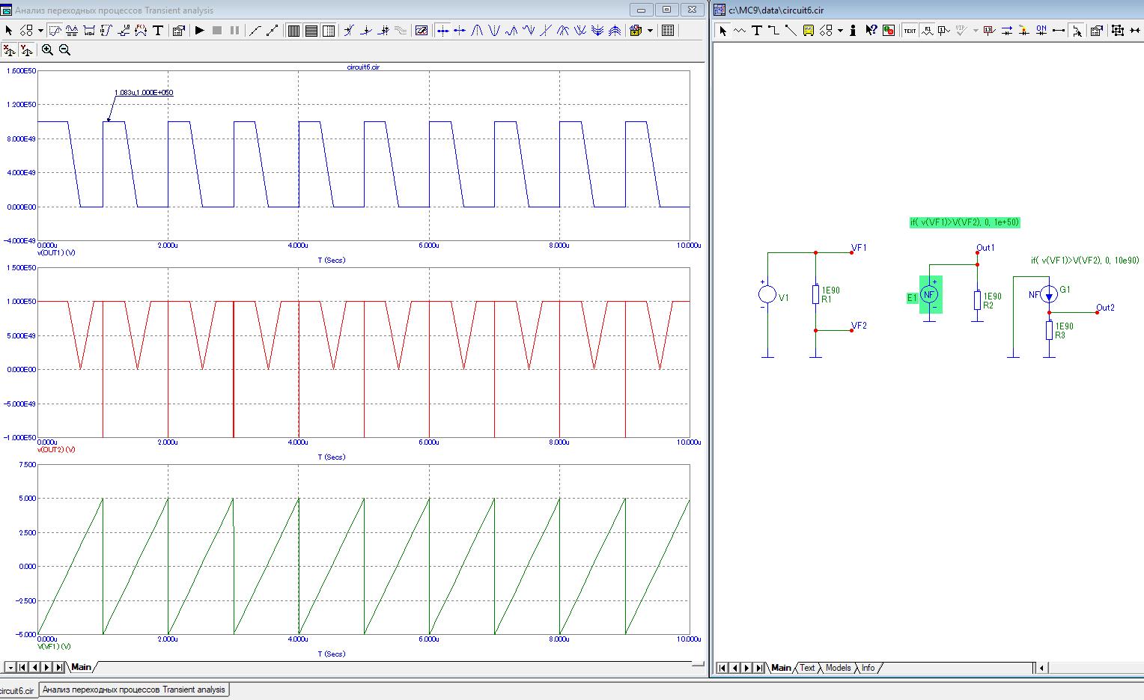Show node voltages icon
The image size is (1144, 700).
point(989,31)
